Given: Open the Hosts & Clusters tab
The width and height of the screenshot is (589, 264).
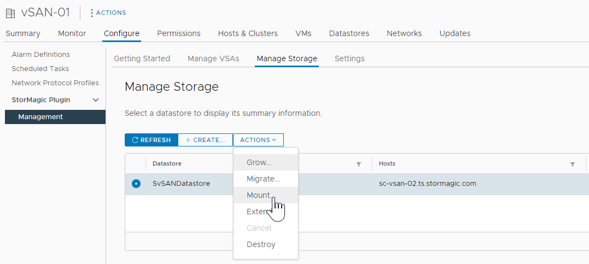Looking at the screenshot, I should pos(248,33).
